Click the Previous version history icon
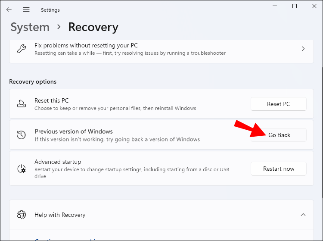Viewport: 323px width, 241px height. (21, 135)
